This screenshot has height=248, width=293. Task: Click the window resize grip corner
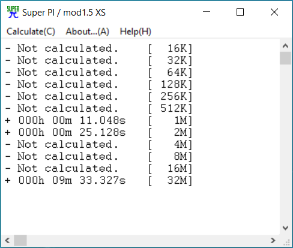[x=286, y=242]
